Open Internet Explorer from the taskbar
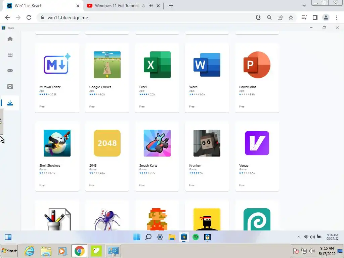The width and height of the screenshot is (344, 258). click(x=29, y=251)
